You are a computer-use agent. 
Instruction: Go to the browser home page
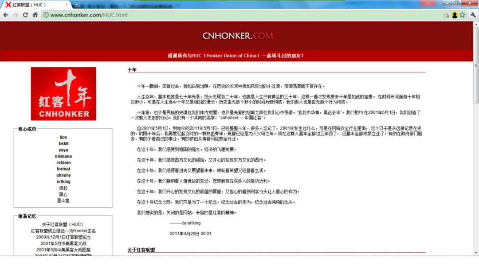(x=35, y=15)
